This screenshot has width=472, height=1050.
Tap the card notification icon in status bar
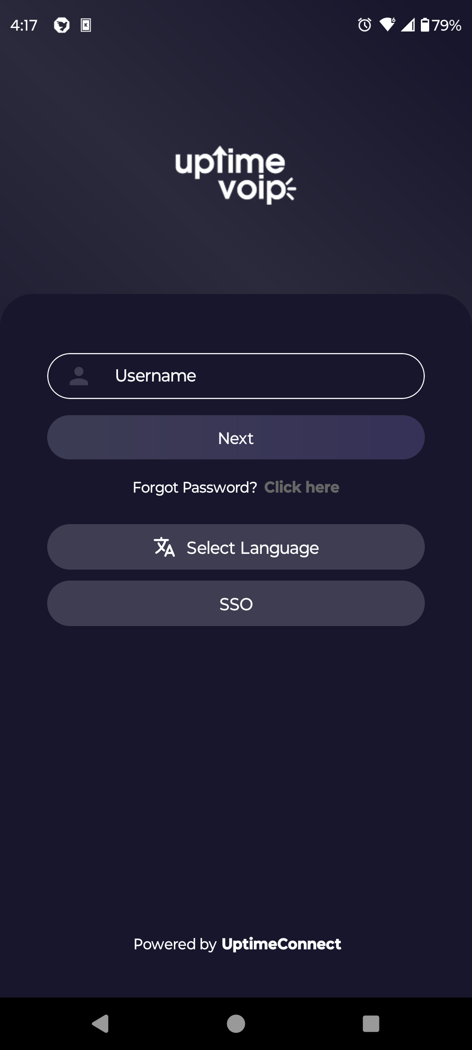coord(86,25)
